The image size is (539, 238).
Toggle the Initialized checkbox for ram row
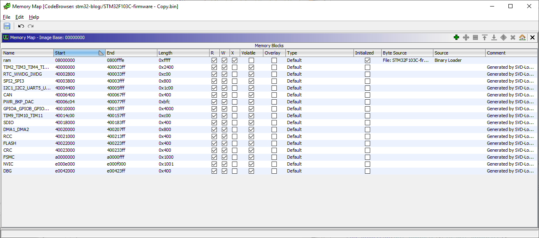tap(368, 60)
